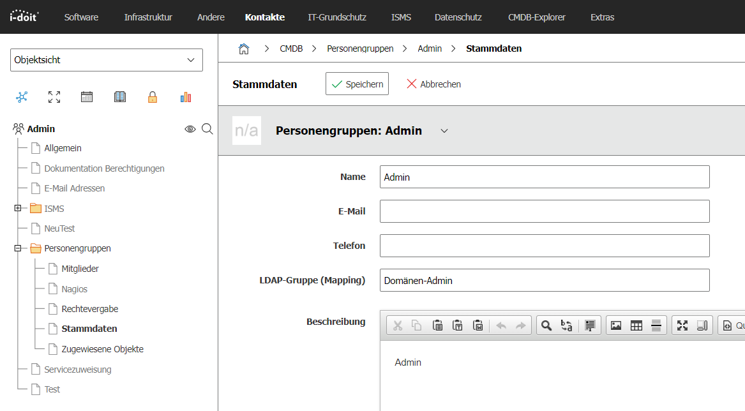The image size is (745, 411).
Task: Select NeuTest in the tree
Action: pyautogui.click(x=59, y=228)
